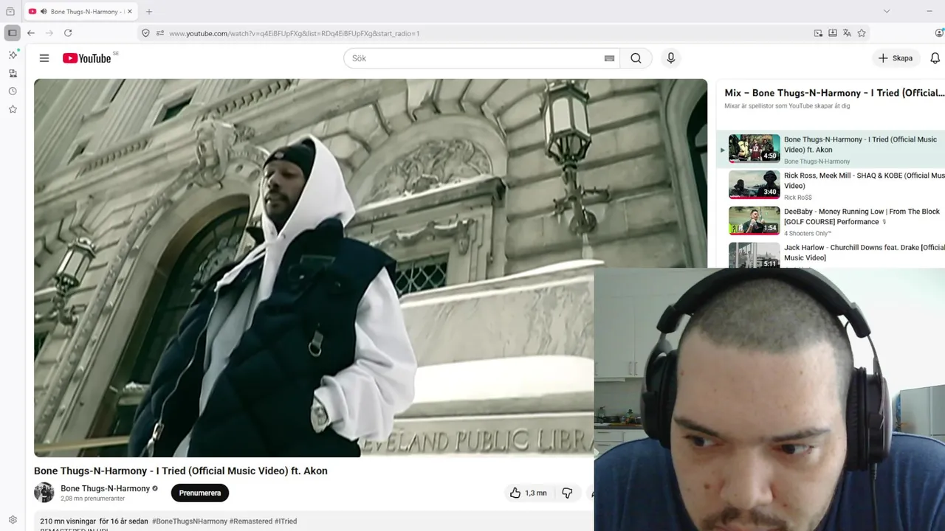Reload the page
The image size is (945, 531).
[68, 33]
